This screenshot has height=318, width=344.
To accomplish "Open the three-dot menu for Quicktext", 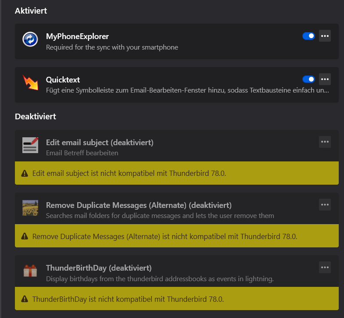I will point(325,79).
